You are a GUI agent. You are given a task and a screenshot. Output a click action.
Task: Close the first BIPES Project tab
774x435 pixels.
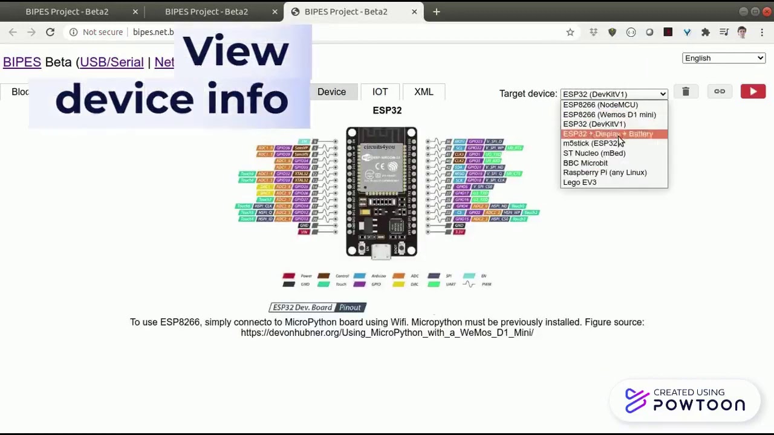(x=135, y=11)
